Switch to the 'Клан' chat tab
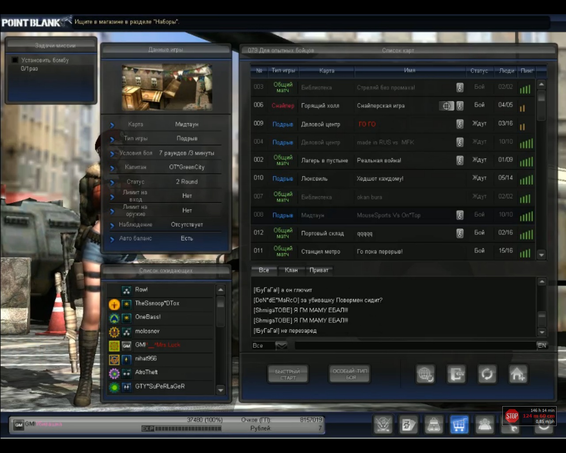Image resolution: width=566 pixels, height=453 pixels. 291,270
